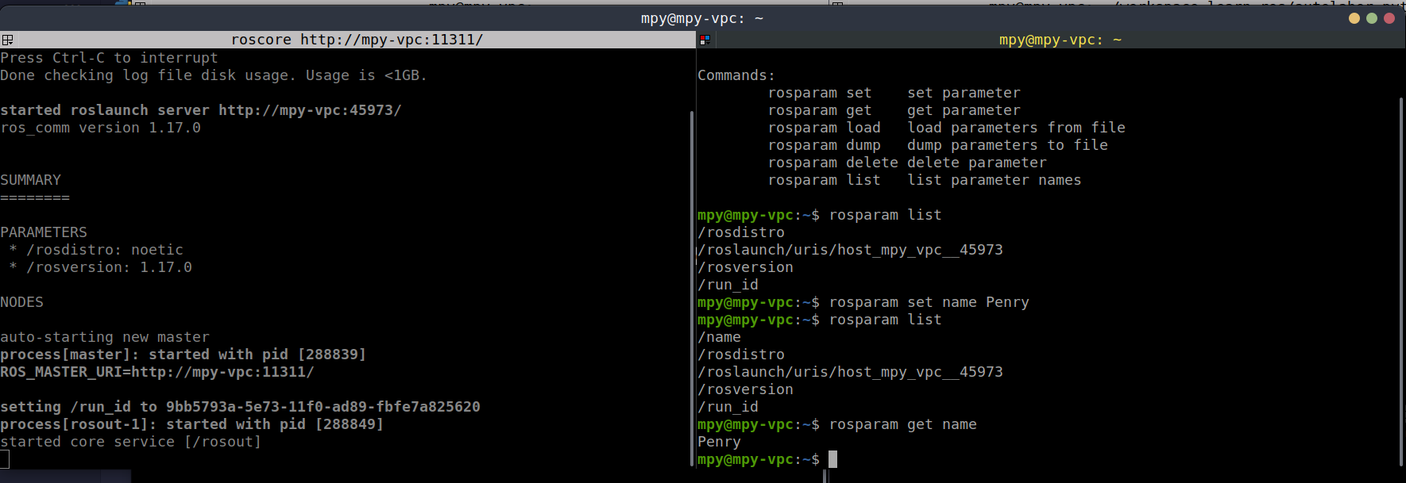
Task: Click the '/rosdistro: noetic' parameter line
Action: pyautogui.click(x=105, y=250)
